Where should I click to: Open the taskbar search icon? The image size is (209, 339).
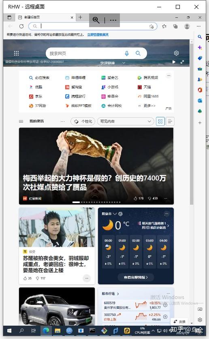pos(21,331)
